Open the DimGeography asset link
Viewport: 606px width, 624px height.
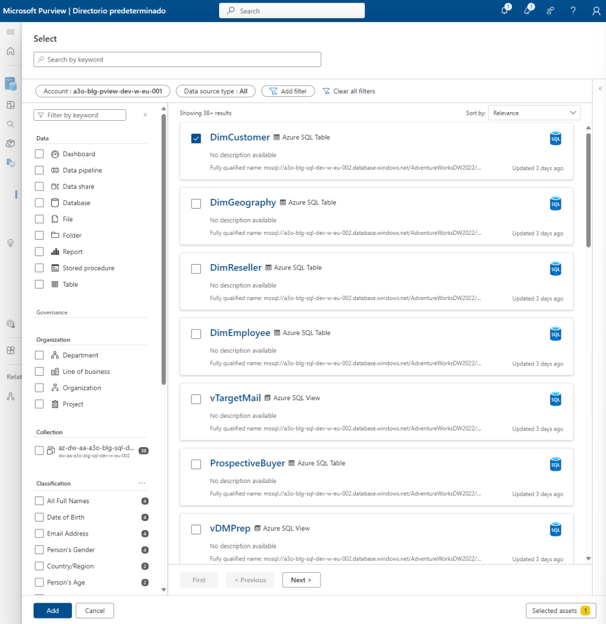click(243, 203)
